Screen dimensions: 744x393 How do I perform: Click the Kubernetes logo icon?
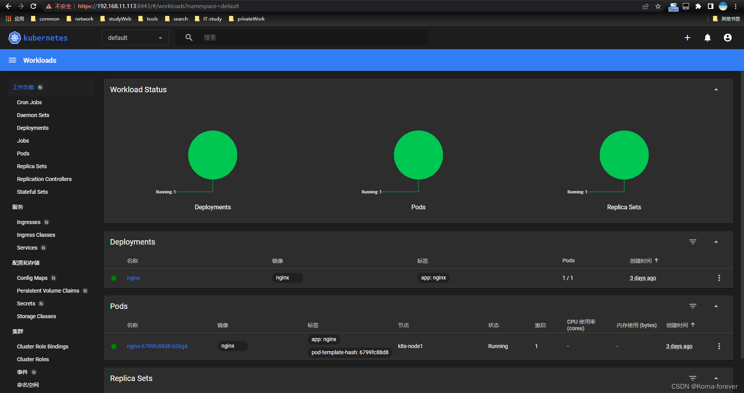(x=15, y=38)
